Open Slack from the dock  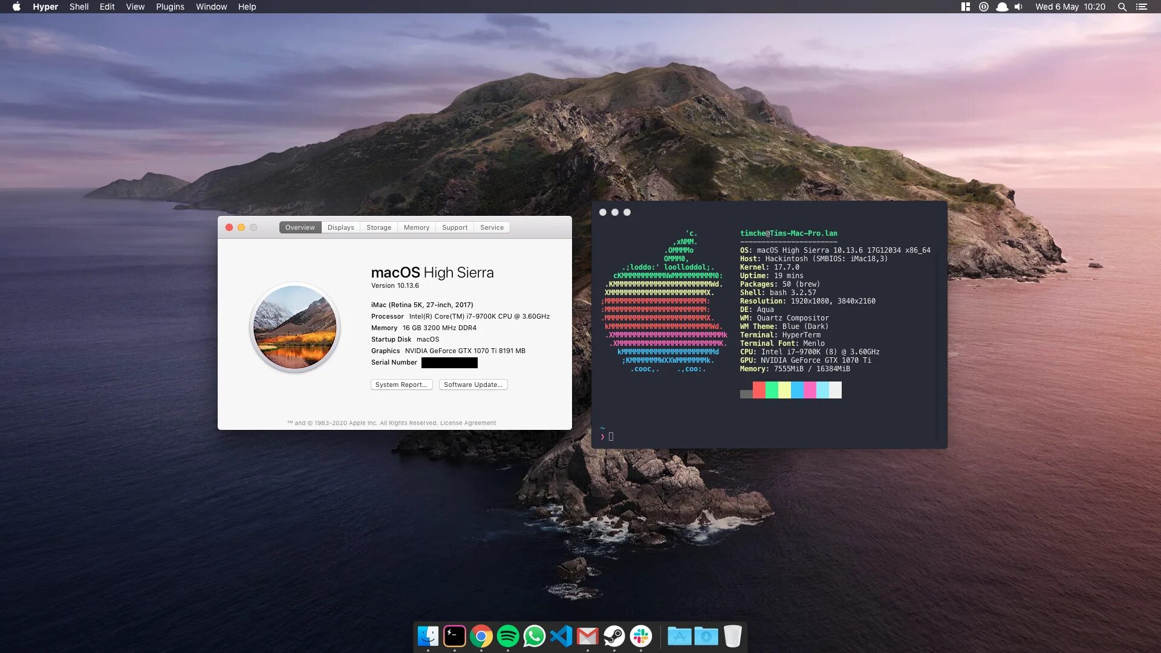pyautogui.click(x=641, y=636)
